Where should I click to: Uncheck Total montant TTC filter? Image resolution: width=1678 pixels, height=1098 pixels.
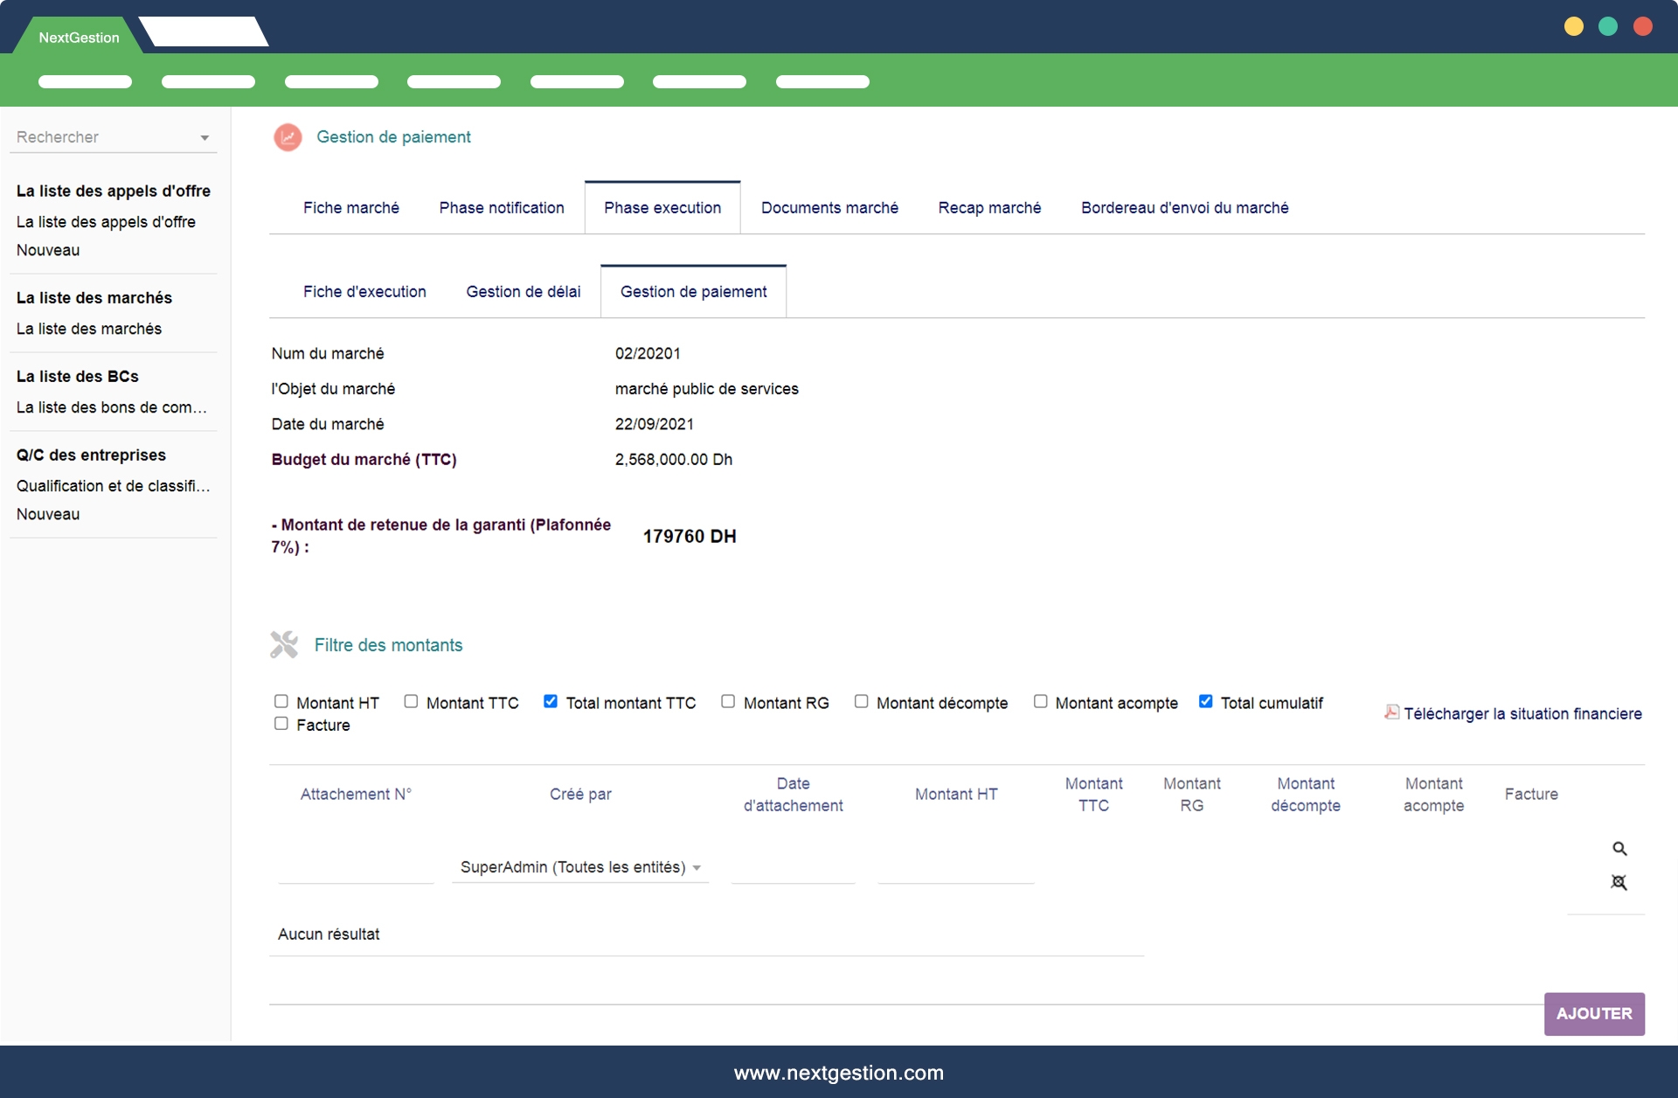point(551,701)
